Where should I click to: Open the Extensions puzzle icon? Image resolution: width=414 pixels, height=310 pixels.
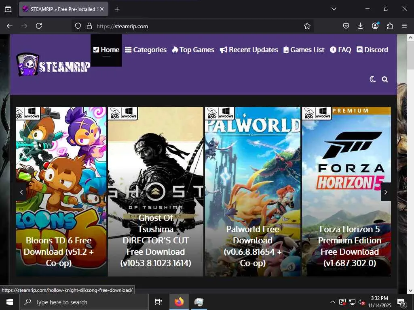(x=390, y=26)
